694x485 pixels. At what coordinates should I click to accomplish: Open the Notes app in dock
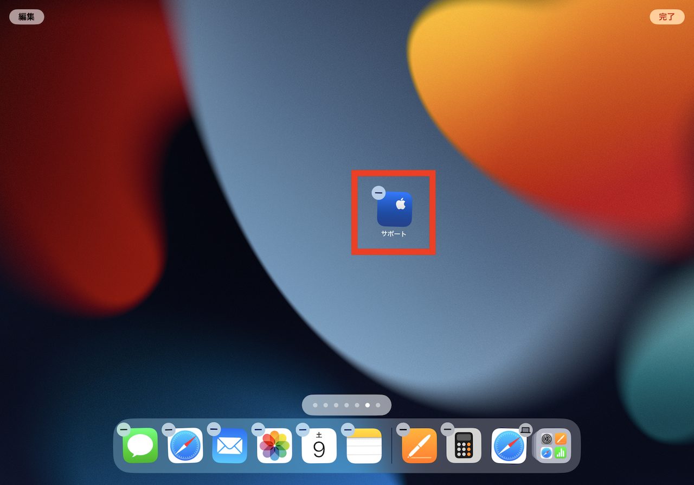click(x=364, y=445)
